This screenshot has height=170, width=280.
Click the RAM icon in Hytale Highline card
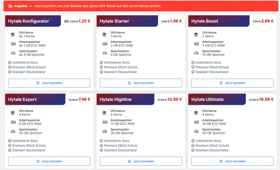point(105,122)
